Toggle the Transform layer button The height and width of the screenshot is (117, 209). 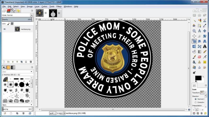pos(202,93)
